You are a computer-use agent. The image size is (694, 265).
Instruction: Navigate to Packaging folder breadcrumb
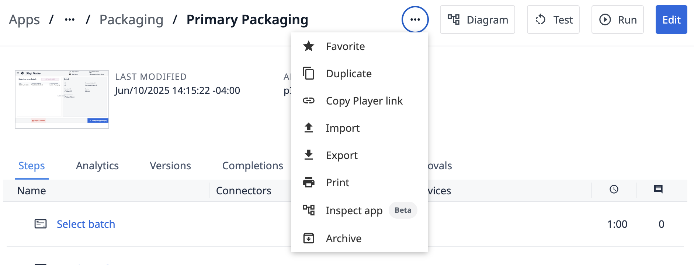point(131,20)
